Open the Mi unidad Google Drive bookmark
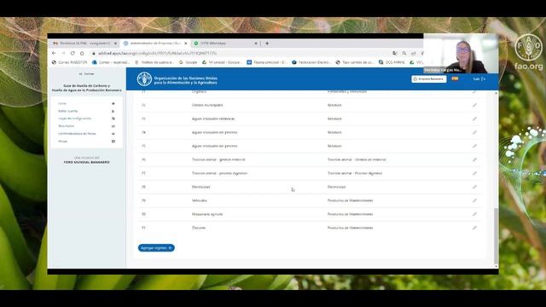This screenshot has width=546, height=307. point(222,62)
